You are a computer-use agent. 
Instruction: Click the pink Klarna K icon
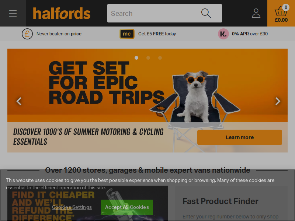click(223, 34)
